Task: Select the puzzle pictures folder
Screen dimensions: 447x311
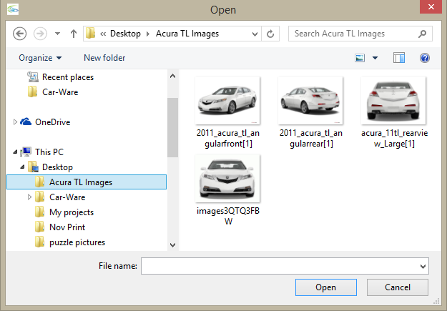Action: tap(77, 242)
